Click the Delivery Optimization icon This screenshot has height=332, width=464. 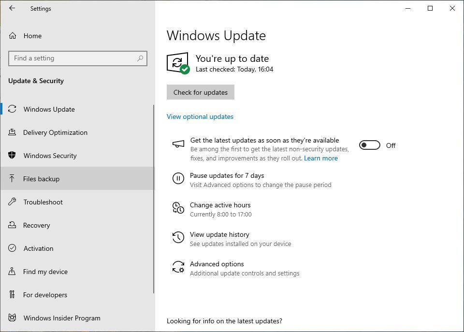click(12, 132)
